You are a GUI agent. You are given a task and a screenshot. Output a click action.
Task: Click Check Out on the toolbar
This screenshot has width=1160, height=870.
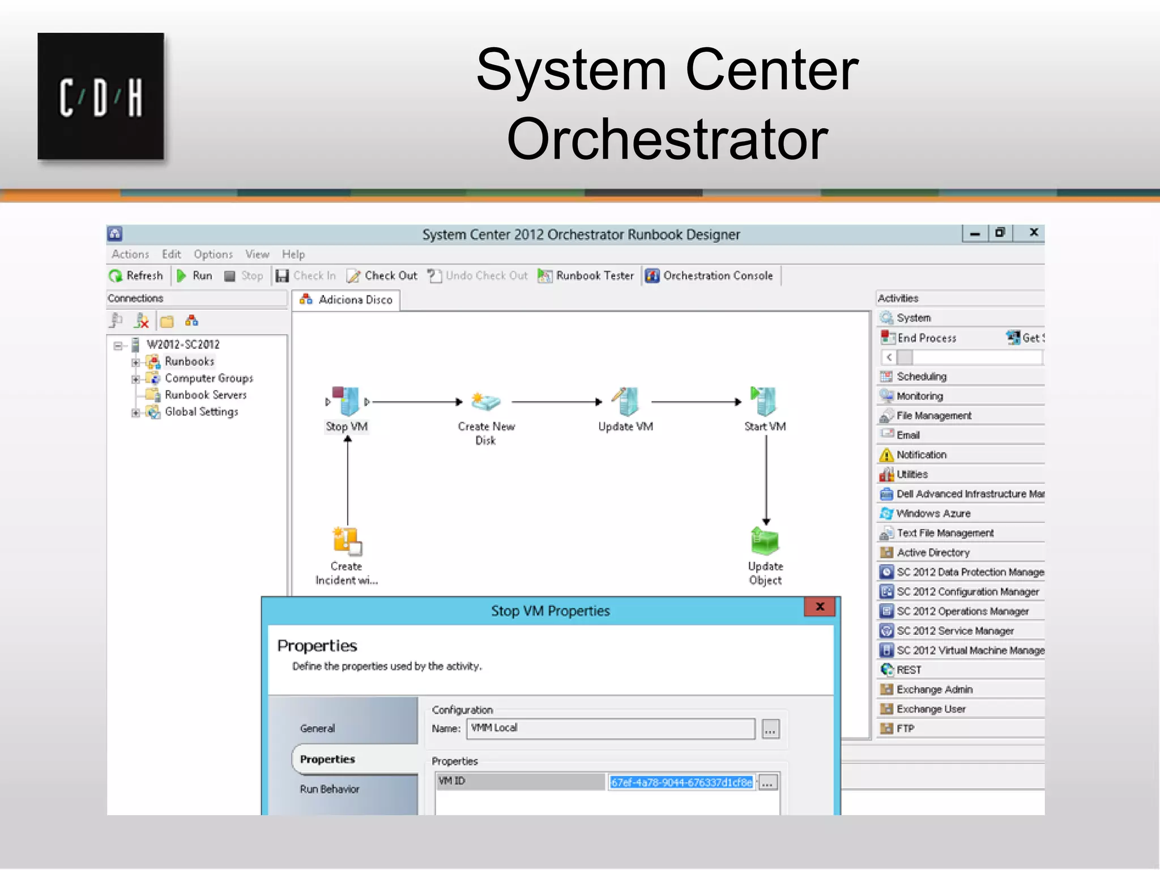382,276
